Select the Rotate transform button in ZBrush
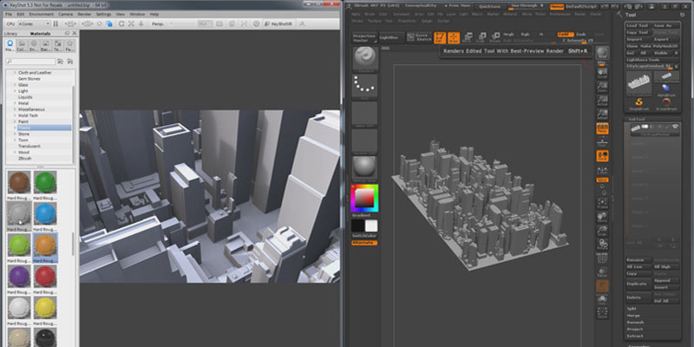 pos(494,38)
